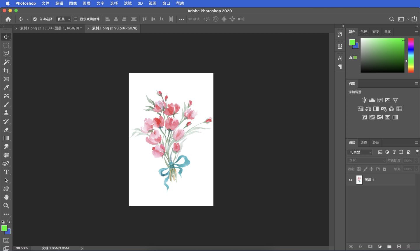
Task: Select the Zoom tool
Action: [6, 206]
